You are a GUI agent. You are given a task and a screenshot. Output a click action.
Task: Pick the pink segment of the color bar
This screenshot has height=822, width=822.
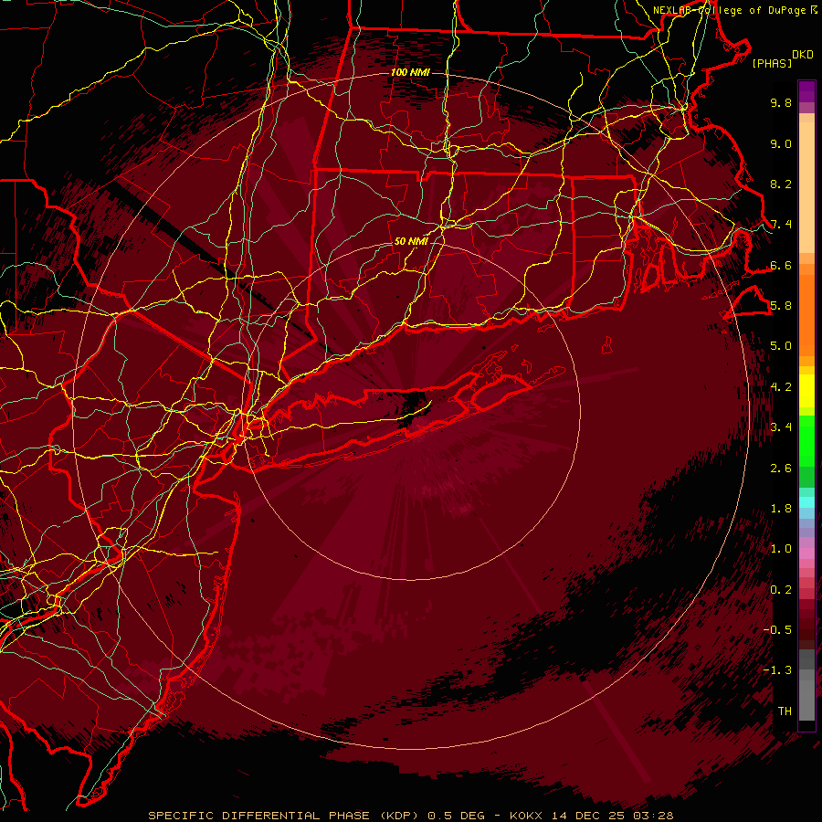806,553
